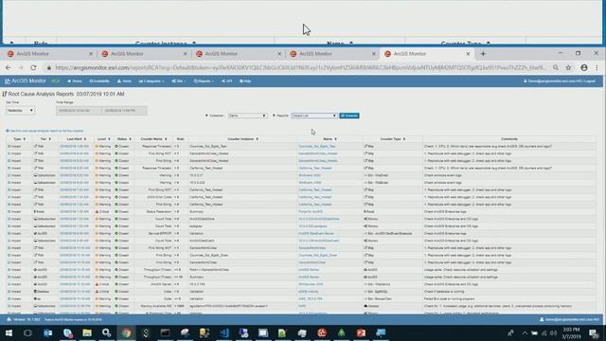Select the active ArcGIS Monitor browser tab
Image resolution: width=606 pixels, height=341 pixels.
click(x=426, y=54)
